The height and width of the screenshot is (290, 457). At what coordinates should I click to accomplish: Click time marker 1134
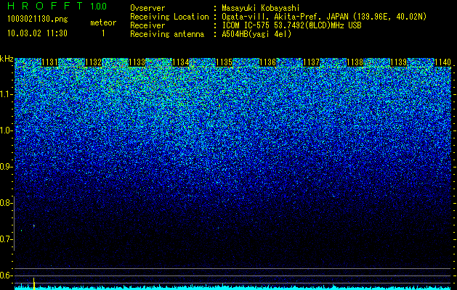[181, 62]
